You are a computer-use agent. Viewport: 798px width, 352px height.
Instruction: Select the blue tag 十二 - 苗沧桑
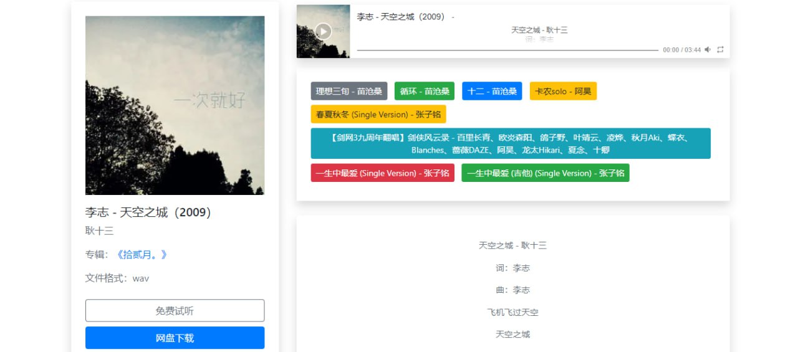click(x=492, y=91)
